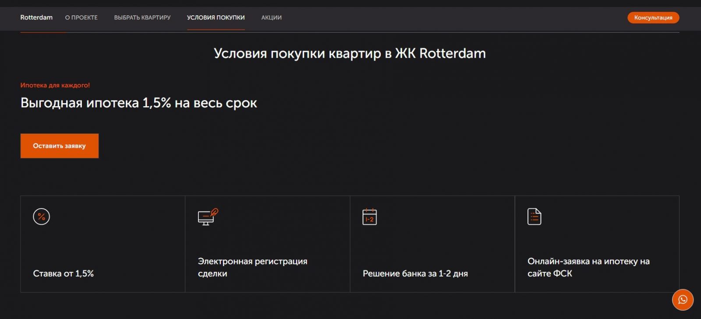Viewport: 701px width, 319px height.
Task: Click the percent rate icon
Action: pos(41,216)
